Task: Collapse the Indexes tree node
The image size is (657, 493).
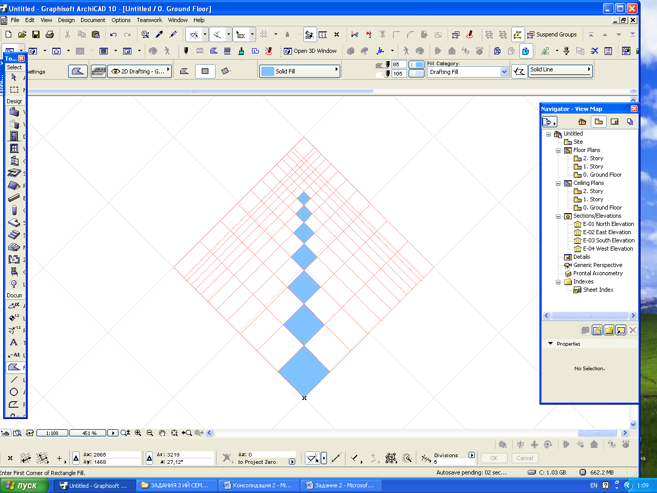Action: click(558, 282)
